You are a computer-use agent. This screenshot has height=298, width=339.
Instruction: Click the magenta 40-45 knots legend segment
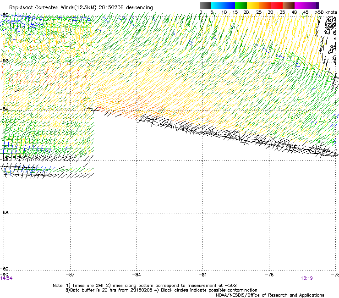pos(301,6)
